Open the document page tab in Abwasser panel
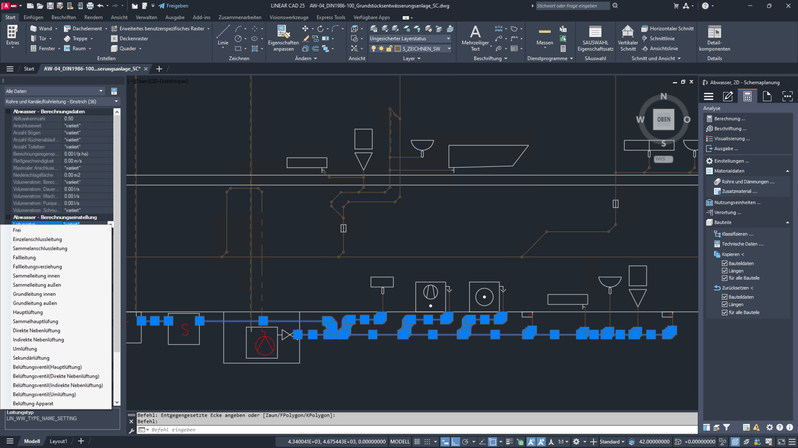 (x=767, y=96)
